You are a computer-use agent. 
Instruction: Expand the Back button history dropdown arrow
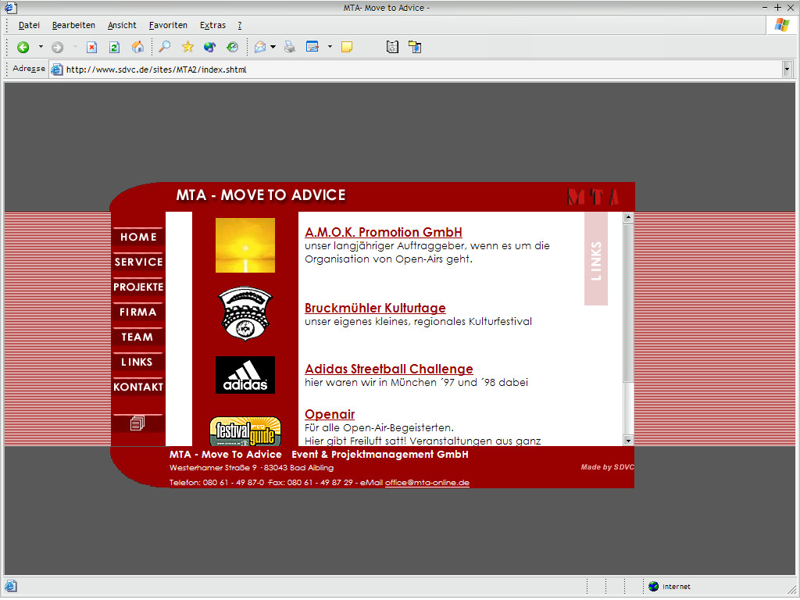(41, 47)
